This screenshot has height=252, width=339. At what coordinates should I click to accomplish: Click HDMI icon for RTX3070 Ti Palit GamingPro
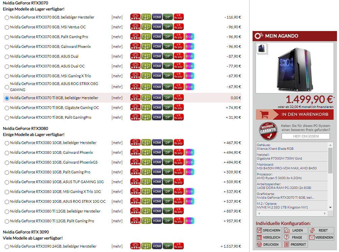pyautogui.click(x=157, y=117)
